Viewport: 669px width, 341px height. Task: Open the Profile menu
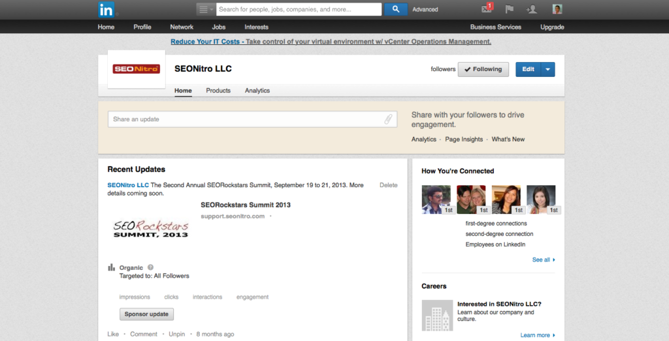click(142, 27)
